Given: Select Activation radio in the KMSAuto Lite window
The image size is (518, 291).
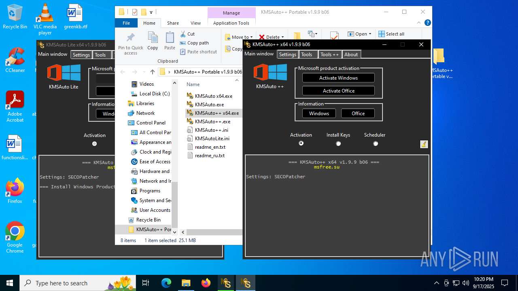Looking at the screenshot, I should [x=95, y=143].
